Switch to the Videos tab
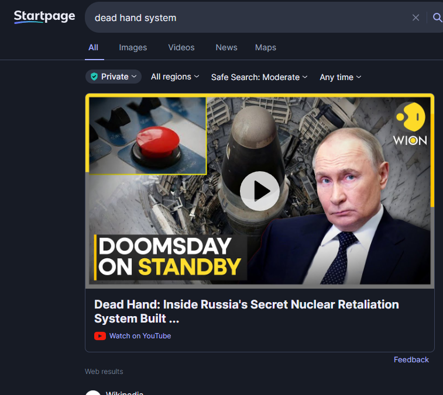 [x=181, y=47]
